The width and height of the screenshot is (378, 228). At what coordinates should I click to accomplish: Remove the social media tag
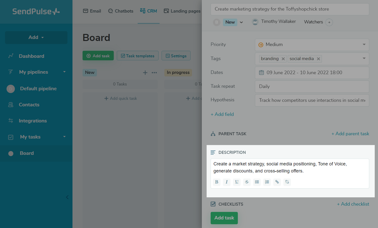coord(318,59)
